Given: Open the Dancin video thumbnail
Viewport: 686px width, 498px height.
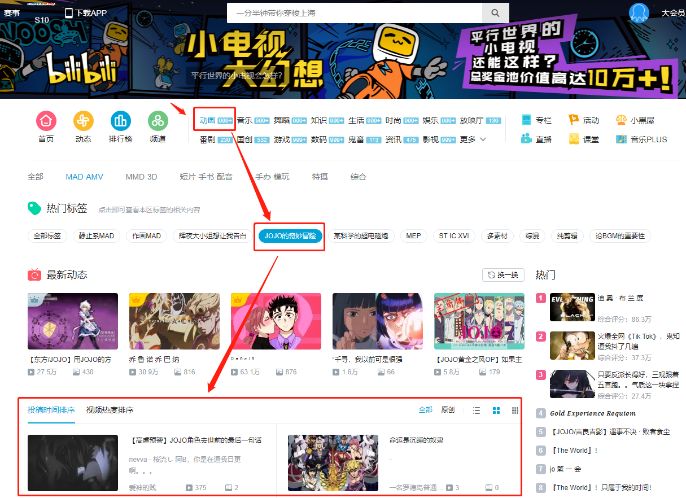Looking at the screenshot, I should [276, 321].
